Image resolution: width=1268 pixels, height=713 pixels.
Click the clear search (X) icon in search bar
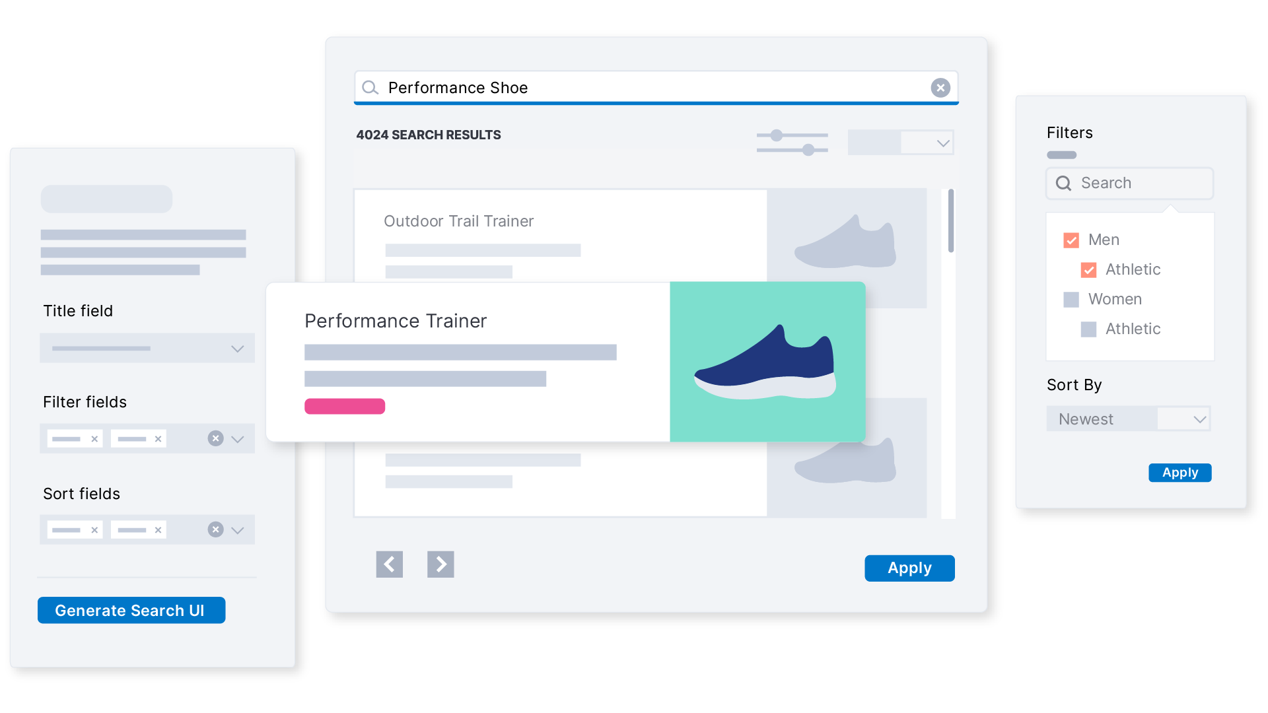point(940,88)
